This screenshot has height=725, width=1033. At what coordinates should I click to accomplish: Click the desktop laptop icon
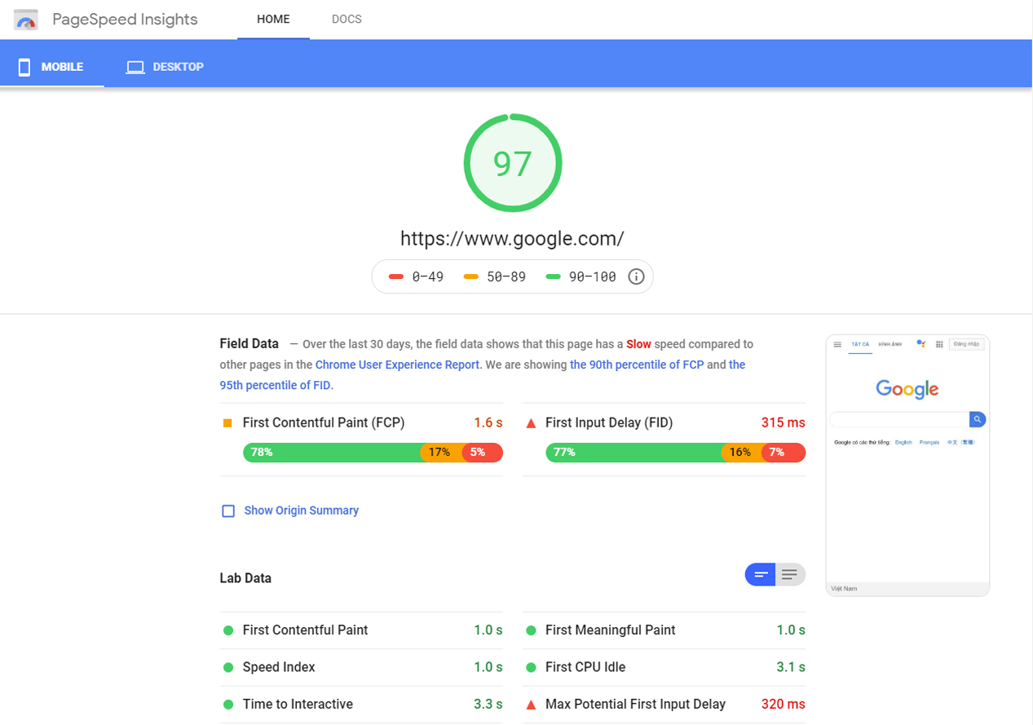135,67
